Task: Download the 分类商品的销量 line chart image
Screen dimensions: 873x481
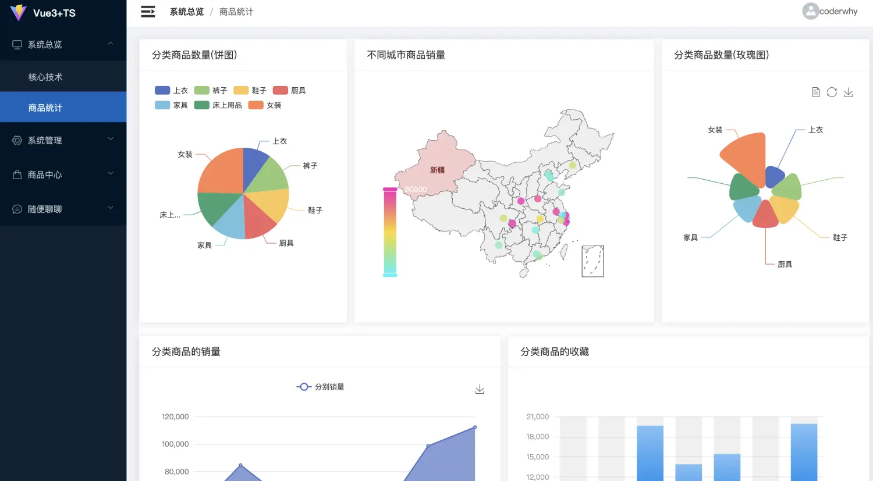Action: point(480,389)
